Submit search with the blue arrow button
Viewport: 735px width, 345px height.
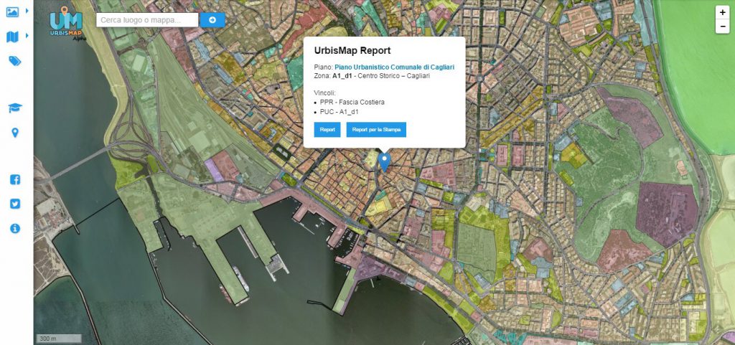point(212,20)
